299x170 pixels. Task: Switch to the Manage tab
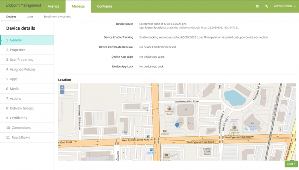[x=78, y=6]
